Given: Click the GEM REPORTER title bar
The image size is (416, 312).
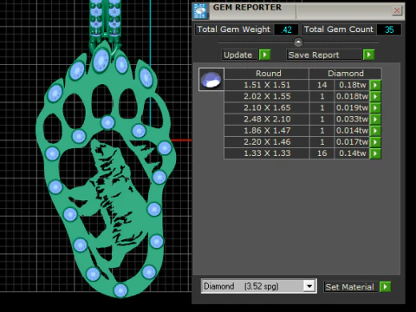Looking at the screenshot, I should coord(299,11).
